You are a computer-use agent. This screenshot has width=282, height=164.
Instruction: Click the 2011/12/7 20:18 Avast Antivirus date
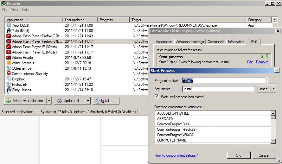click(x=78, y=63)
